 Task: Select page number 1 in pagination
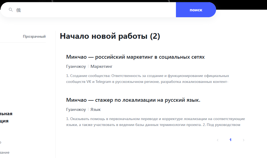[x=230, y=140]
